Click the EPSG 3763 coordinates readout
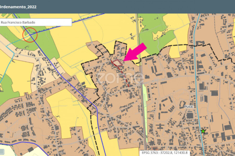The width and height of the screenshot is (235, 156). point(164,153)
